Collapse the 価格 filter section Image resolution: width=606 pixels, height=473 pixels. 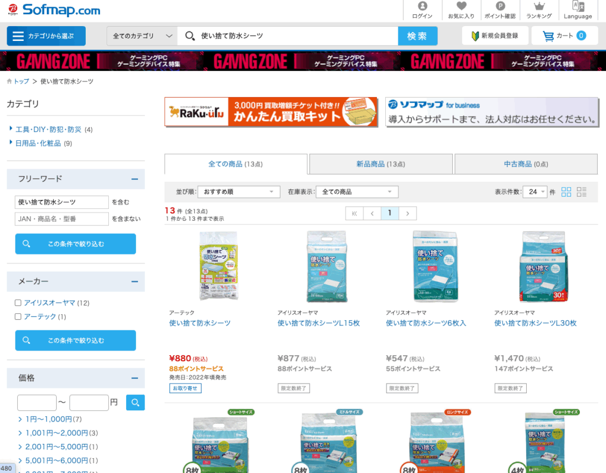click(x=134, y=378)
